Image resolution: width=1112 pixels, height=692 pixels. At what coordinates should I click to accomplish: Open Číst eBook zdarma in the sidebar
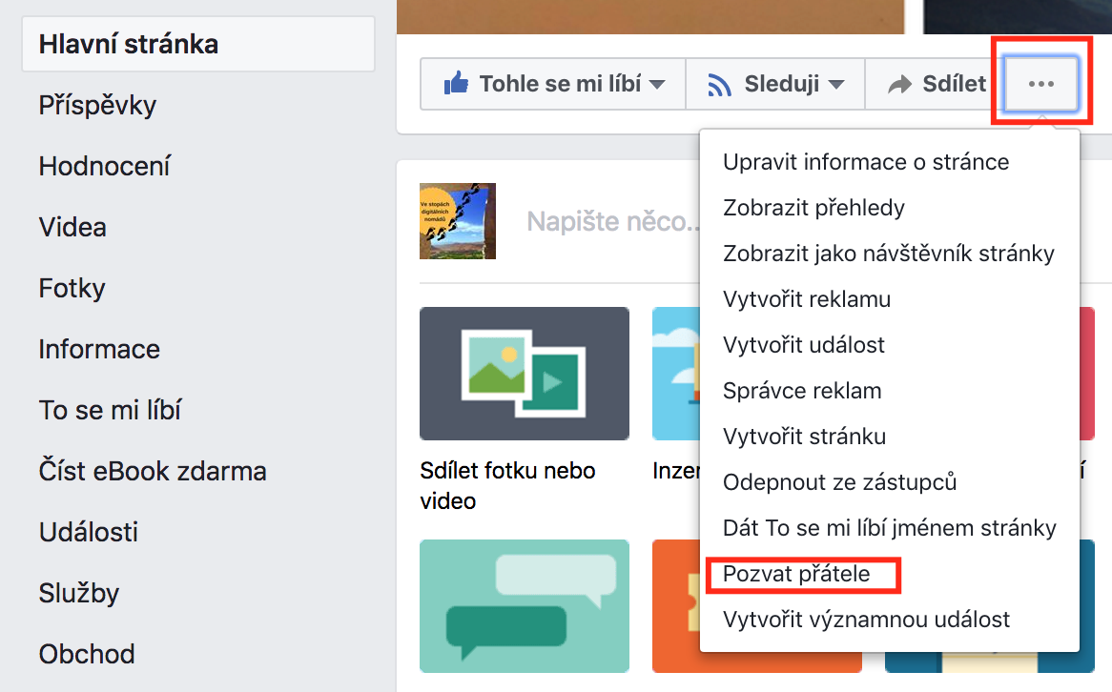click(153, 471)
